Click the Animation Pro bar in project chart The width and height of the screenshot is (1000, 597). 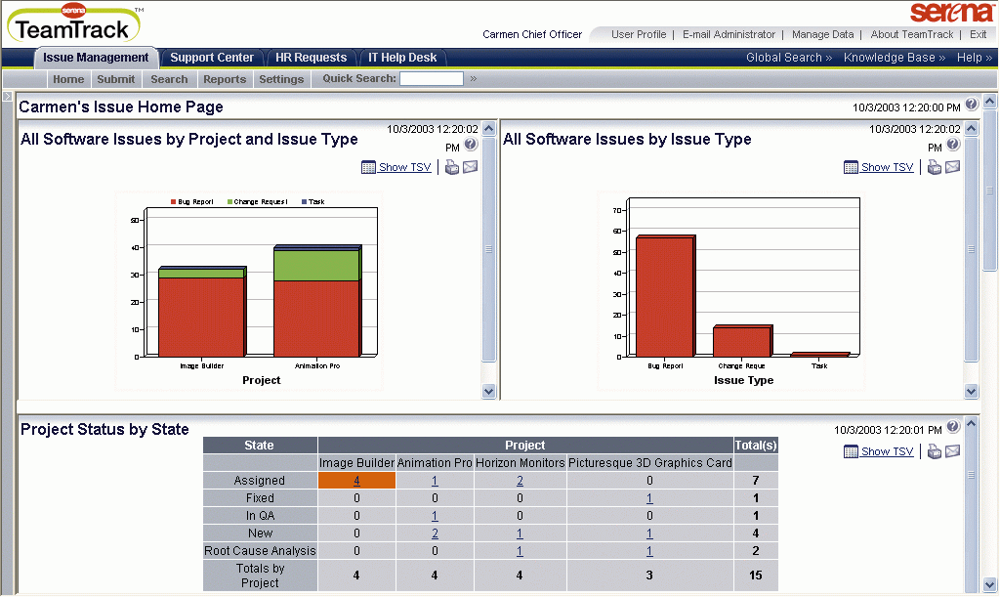pyautogui.click(x=317, y=301)
